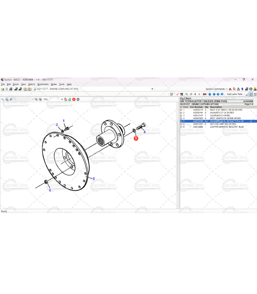Open the Bookmarks menu
Viewport: 257px width, 294px height.
[x=43, y=84]
